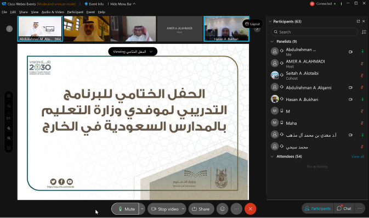Click thumbnail grid icon on left toolbar
369x218 pixels.
click(9, 96)
